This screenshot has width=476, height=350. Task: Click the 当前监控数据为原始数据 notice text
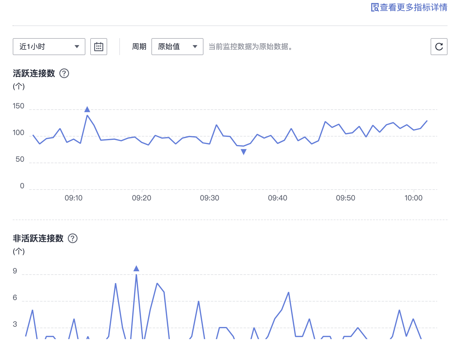tap(250, 47)
